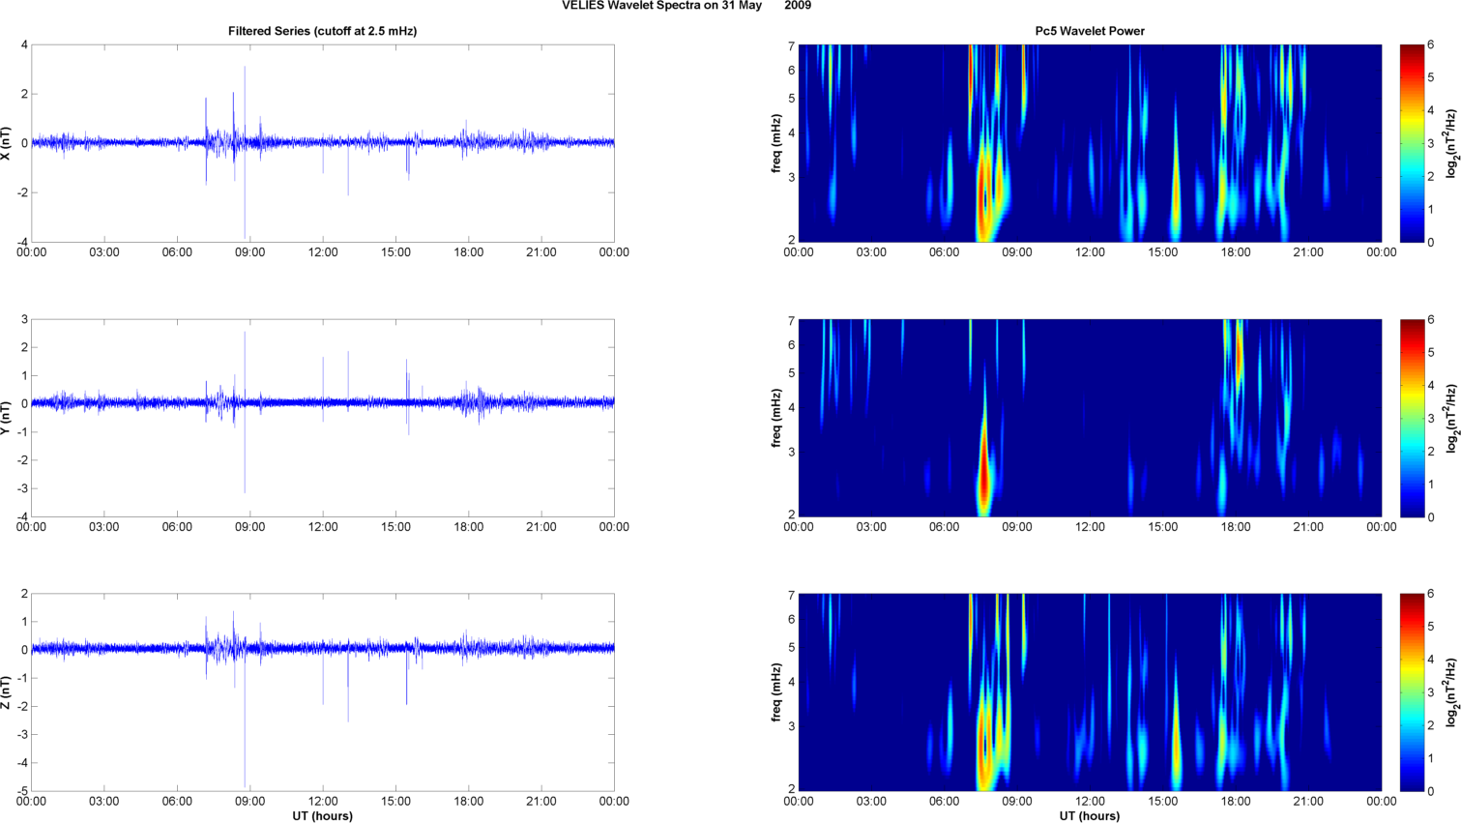Click the 'UT (hours)' label under the Z series plot
1461x823 pixels.
pyautogui.click(x=322, y=815)
